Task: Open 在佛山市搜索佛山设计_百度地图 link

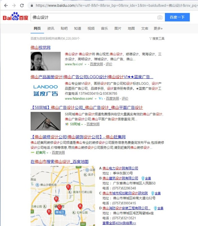Action: (x=59, y=162)
